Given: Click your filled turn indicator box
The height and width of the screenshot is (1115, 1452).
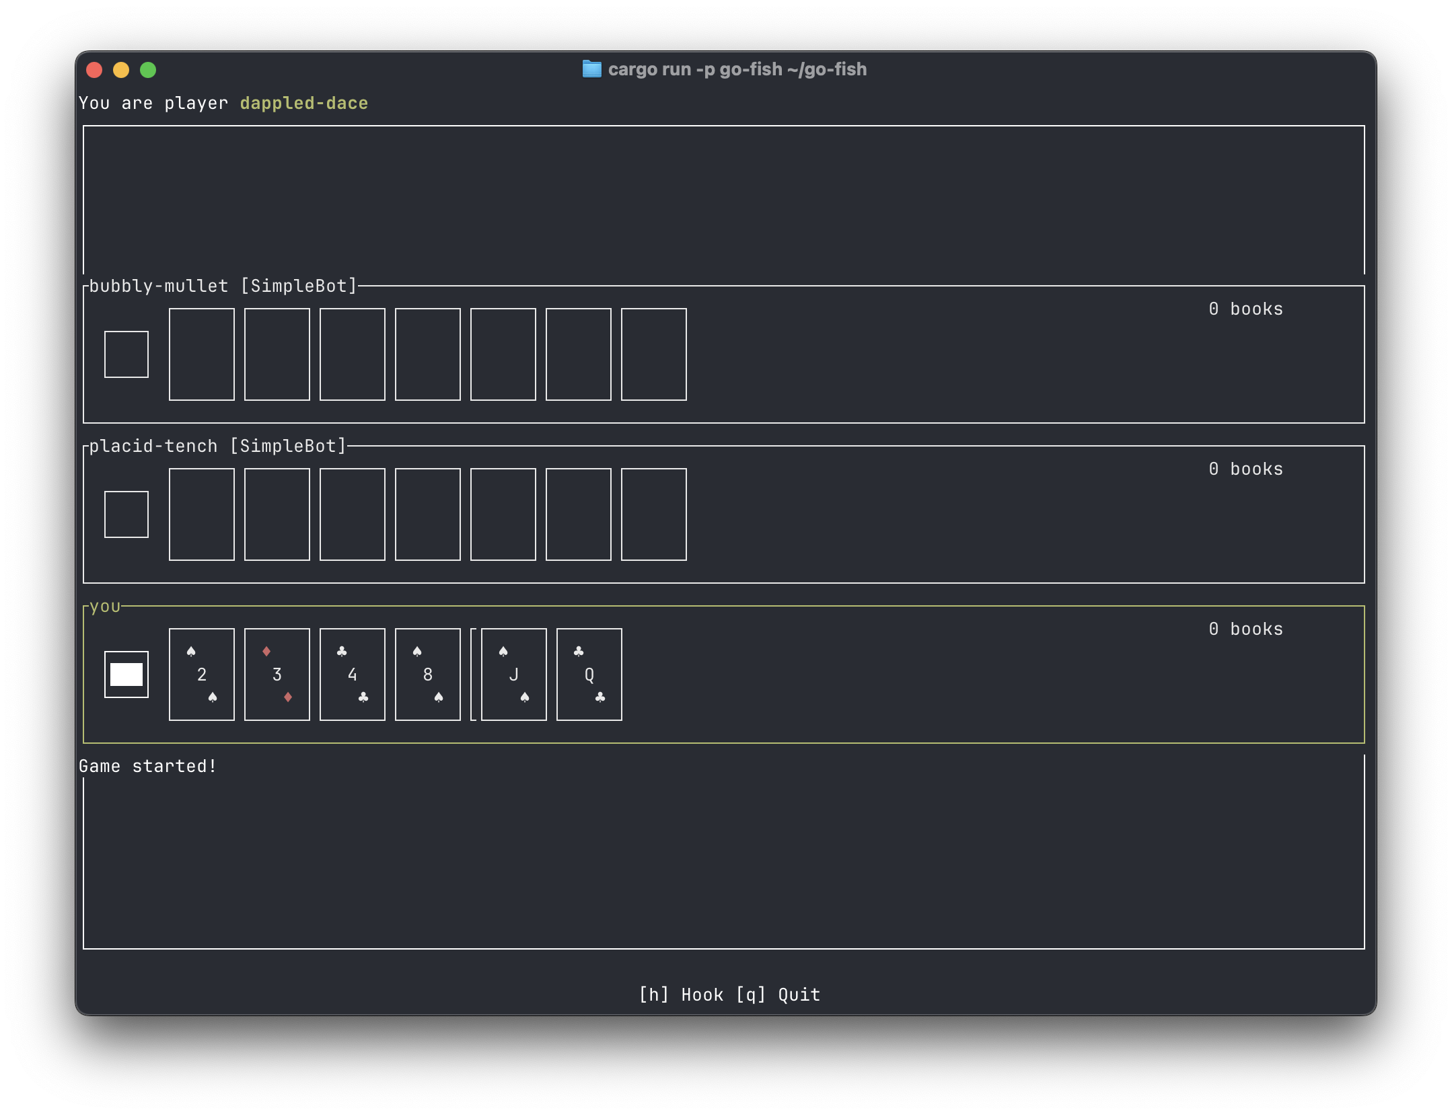Looking at the screenshot, I should (126, 675).
